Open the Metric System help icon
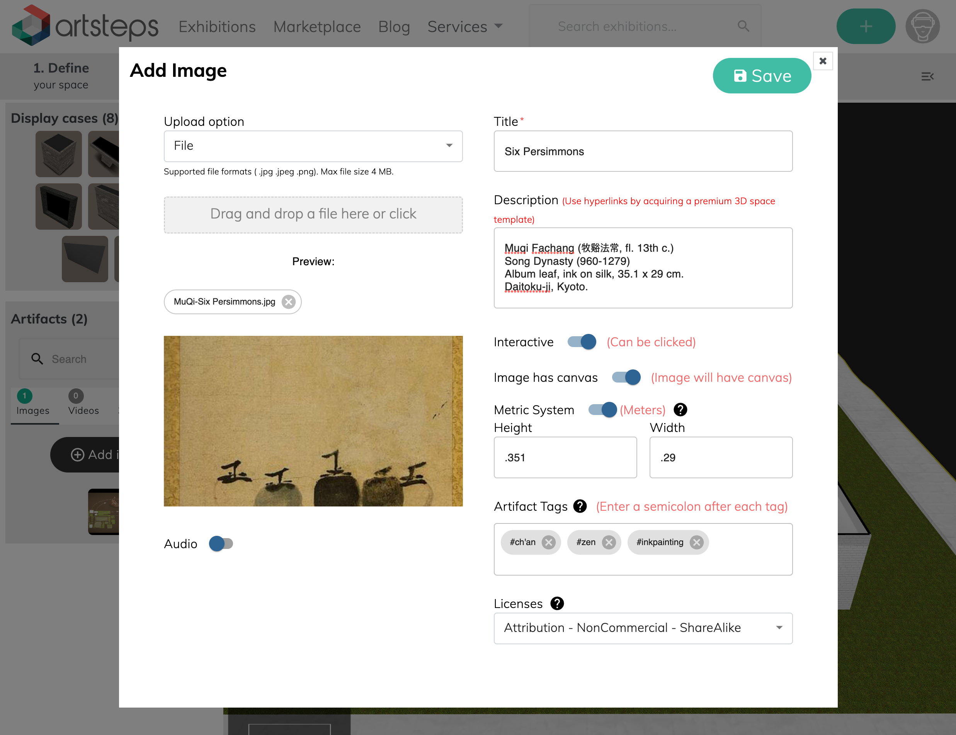 (x=680, y=410)
